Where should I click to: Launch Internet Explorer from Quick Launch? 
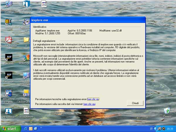[26, 128]
